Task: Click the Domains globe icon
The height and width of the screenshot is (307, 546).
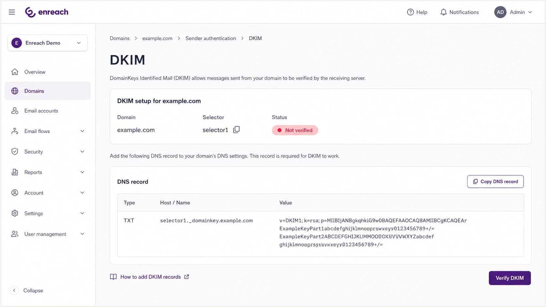Action: click(15, 91)
